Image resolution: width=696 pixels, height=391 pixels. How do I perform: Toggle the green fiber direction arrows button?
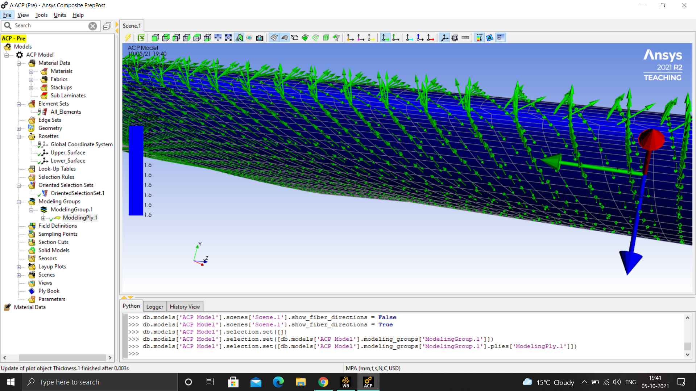coord(385,38)
